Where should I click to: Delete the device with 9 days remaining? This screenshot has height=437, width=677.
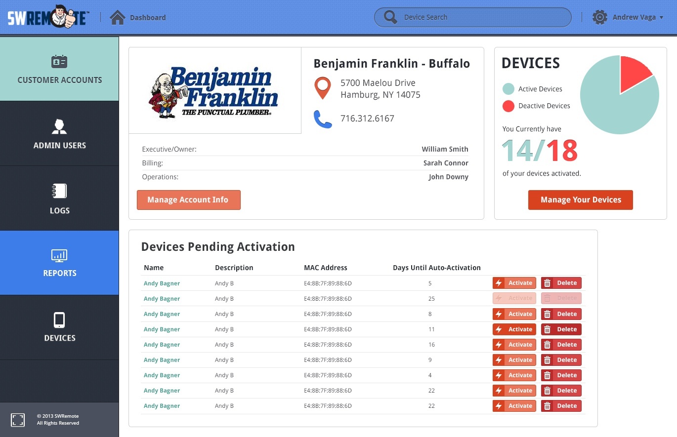pos(561,360)
